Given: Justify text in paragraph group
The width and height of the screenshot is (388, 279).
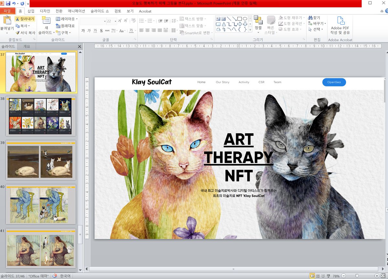Looking at the screenshot, I should coord(160,31).
